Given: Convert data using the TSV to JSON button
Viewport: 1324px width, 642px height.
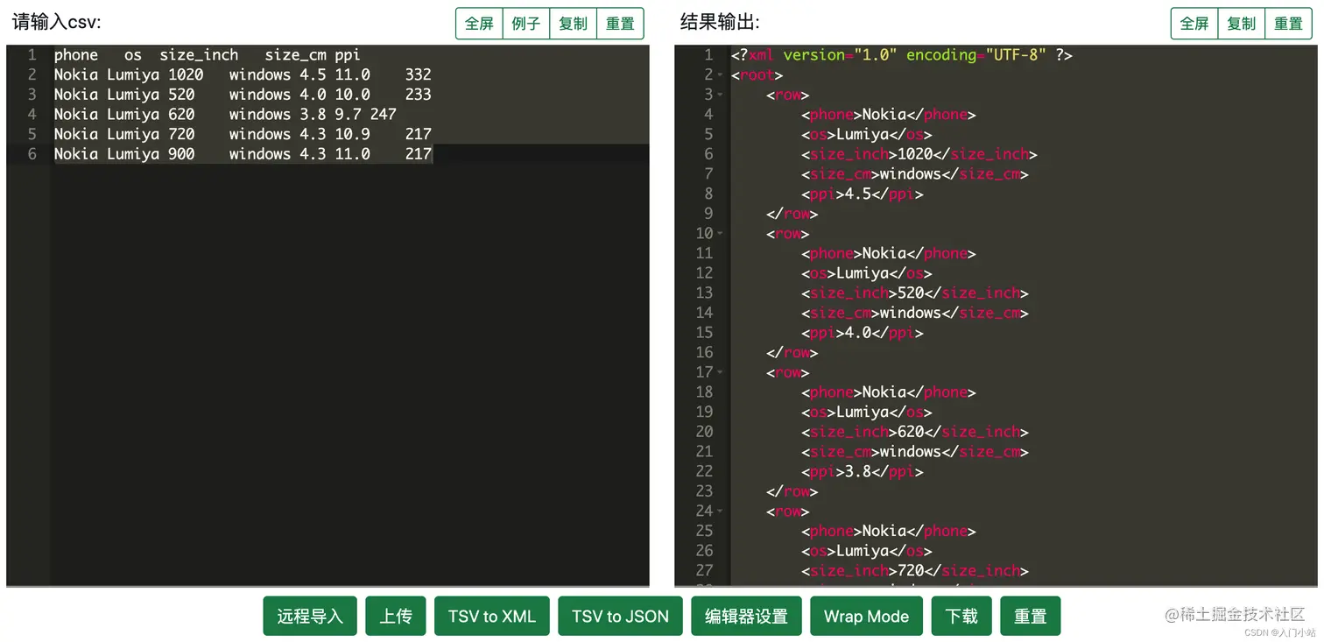Looking at the screenshot, I should pyautogui.click(x=620, y=616).
